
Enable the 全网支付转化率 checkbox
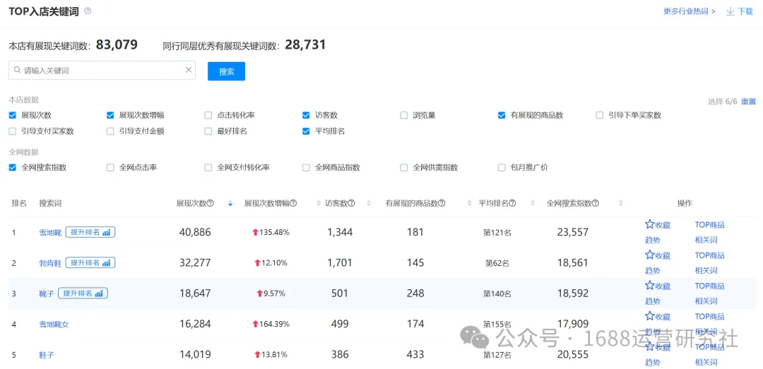click(x=208, y=168)
